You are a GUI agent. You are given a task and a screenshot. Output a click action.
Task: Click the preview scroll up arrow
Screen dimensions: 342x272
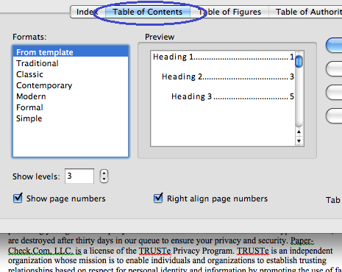[x=299, y=132]
